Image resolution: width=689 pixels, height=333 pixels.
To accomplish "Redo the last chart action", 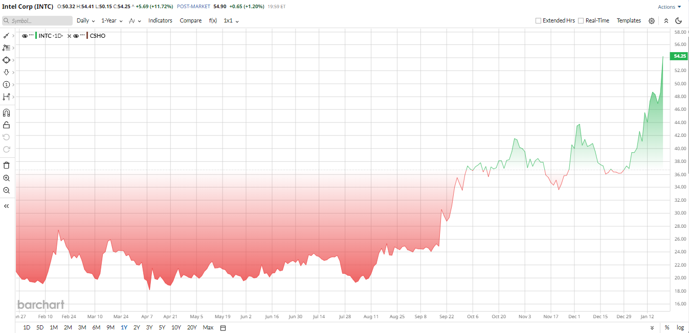I will pyautogui.click(x=6, y=149).
